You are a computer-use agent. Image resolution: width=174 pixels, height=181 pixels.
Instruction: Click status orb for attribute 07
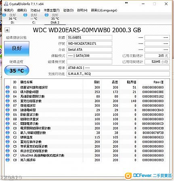coord(8,105)
